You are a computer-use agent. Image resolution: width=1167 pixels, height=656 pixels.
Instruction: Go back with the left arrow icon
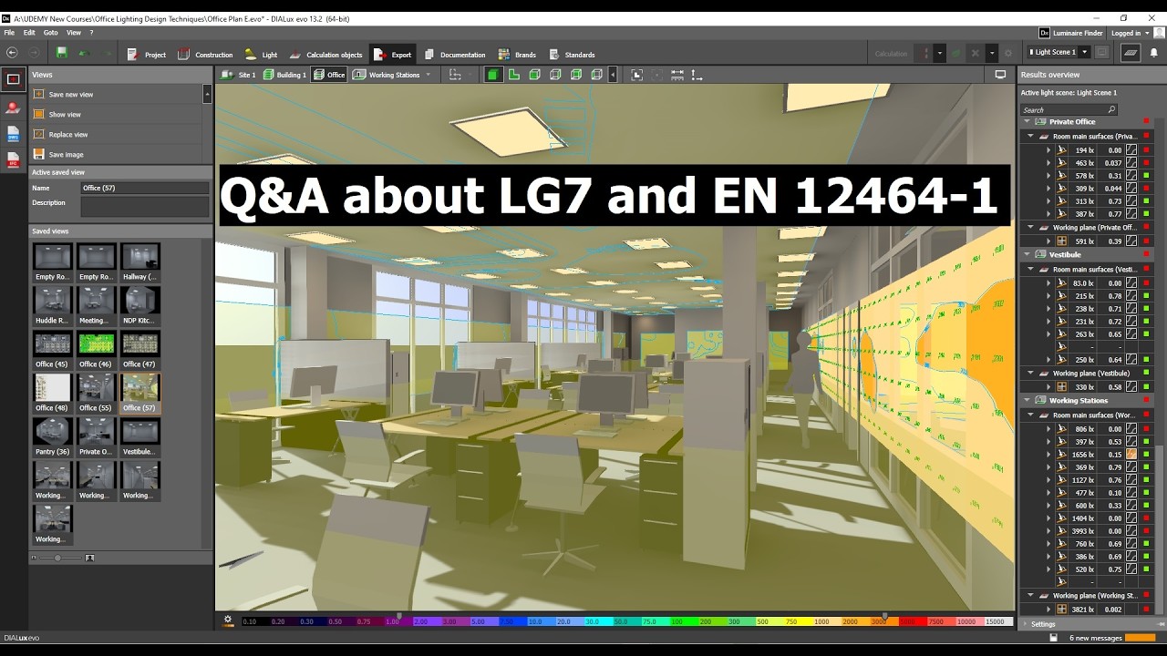[x=12, y=54]
